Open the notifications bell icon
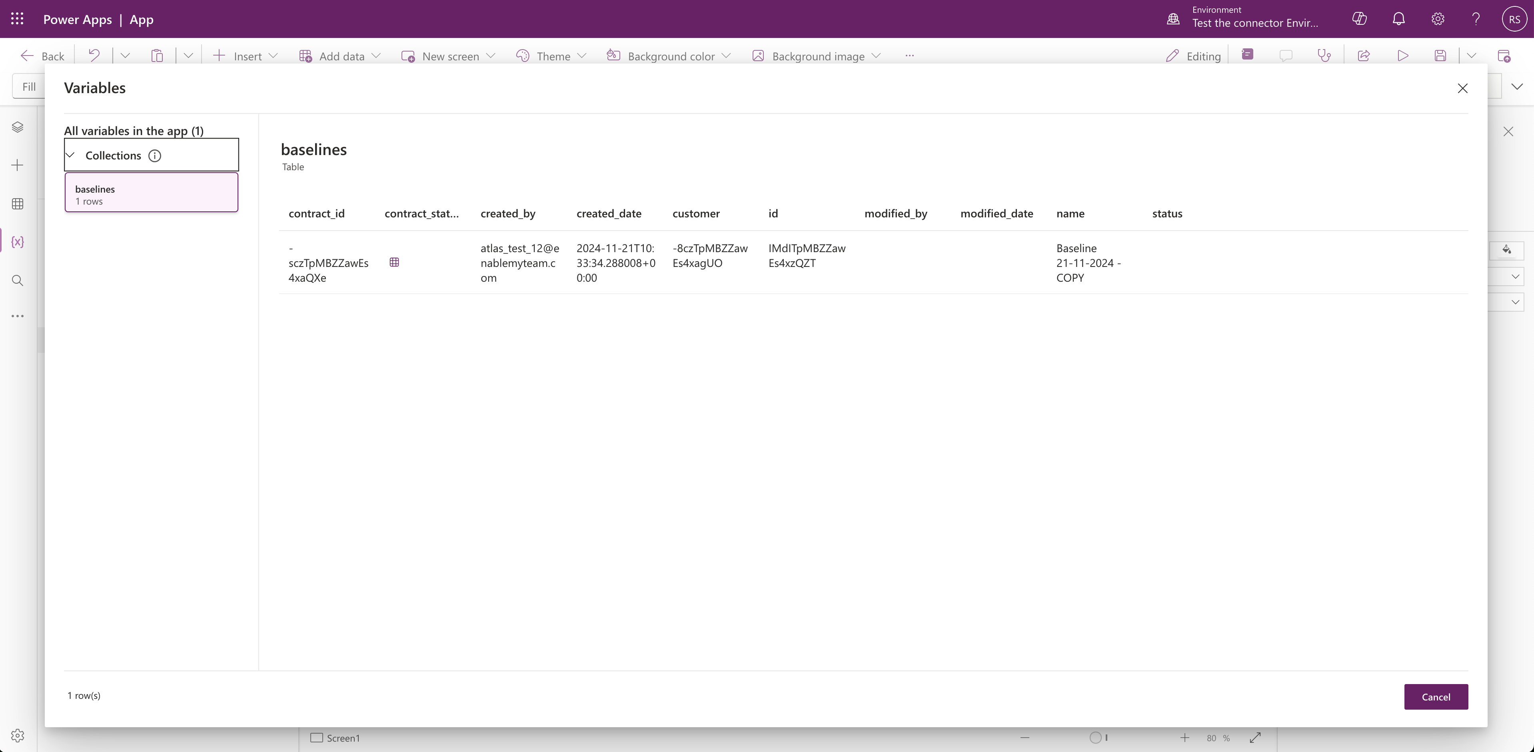 pos(1399,19)
